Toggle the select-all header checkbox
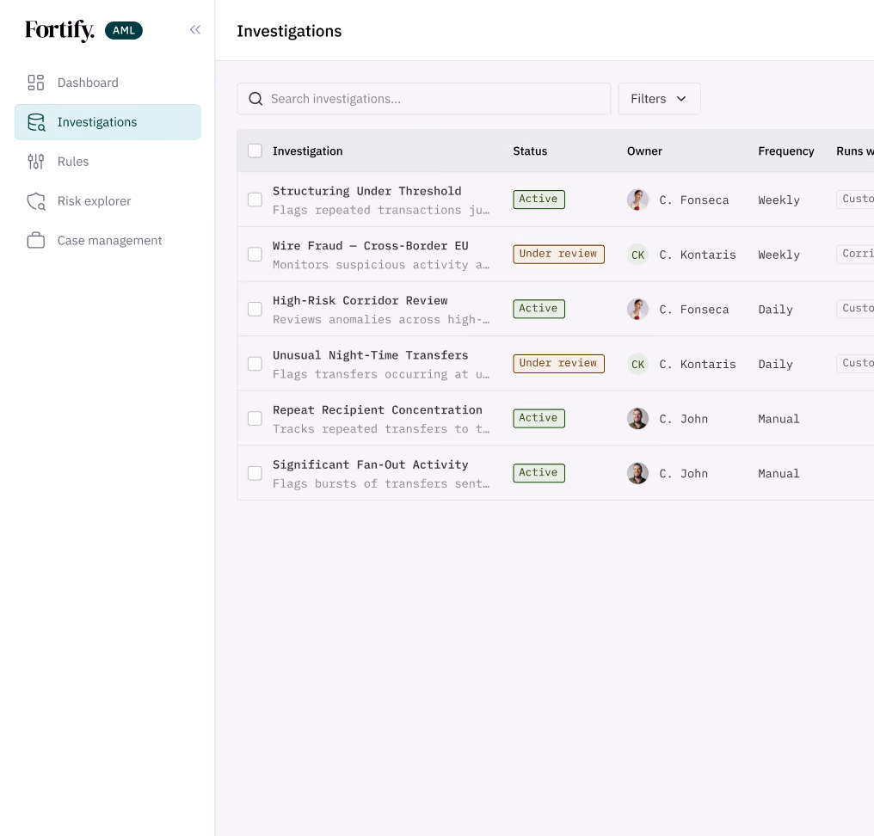Image resolution: width=874 pixels, height=836 pixels. (x=255, y=151)
